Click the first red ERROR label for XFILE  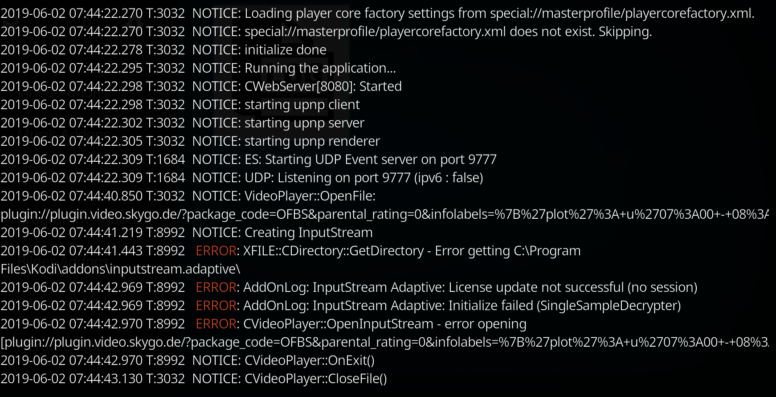point(216,251)
